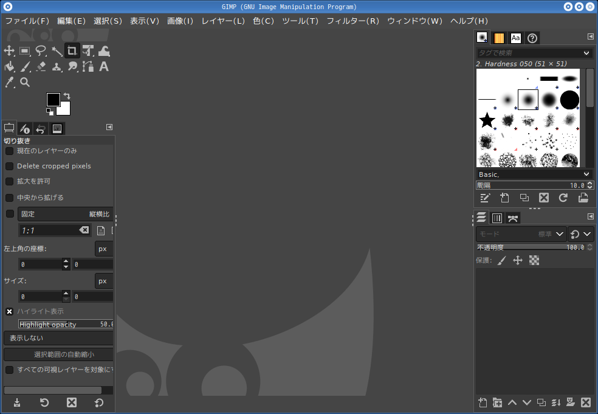Select the Zoom magnifier tool
Screen dimensions: 598x414
(x=25, y=82)
